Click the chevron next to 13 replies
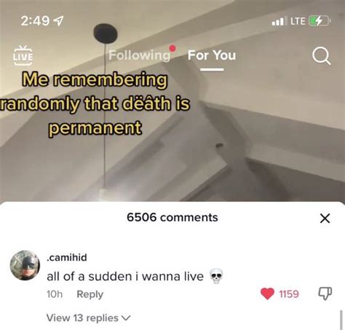This screenshot has width=345, height=330. [126, 318]
